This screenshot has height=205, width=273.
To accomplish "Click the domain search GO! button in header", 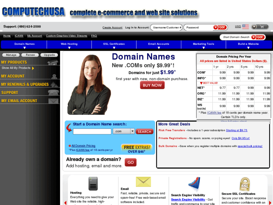I will (258, 37).
